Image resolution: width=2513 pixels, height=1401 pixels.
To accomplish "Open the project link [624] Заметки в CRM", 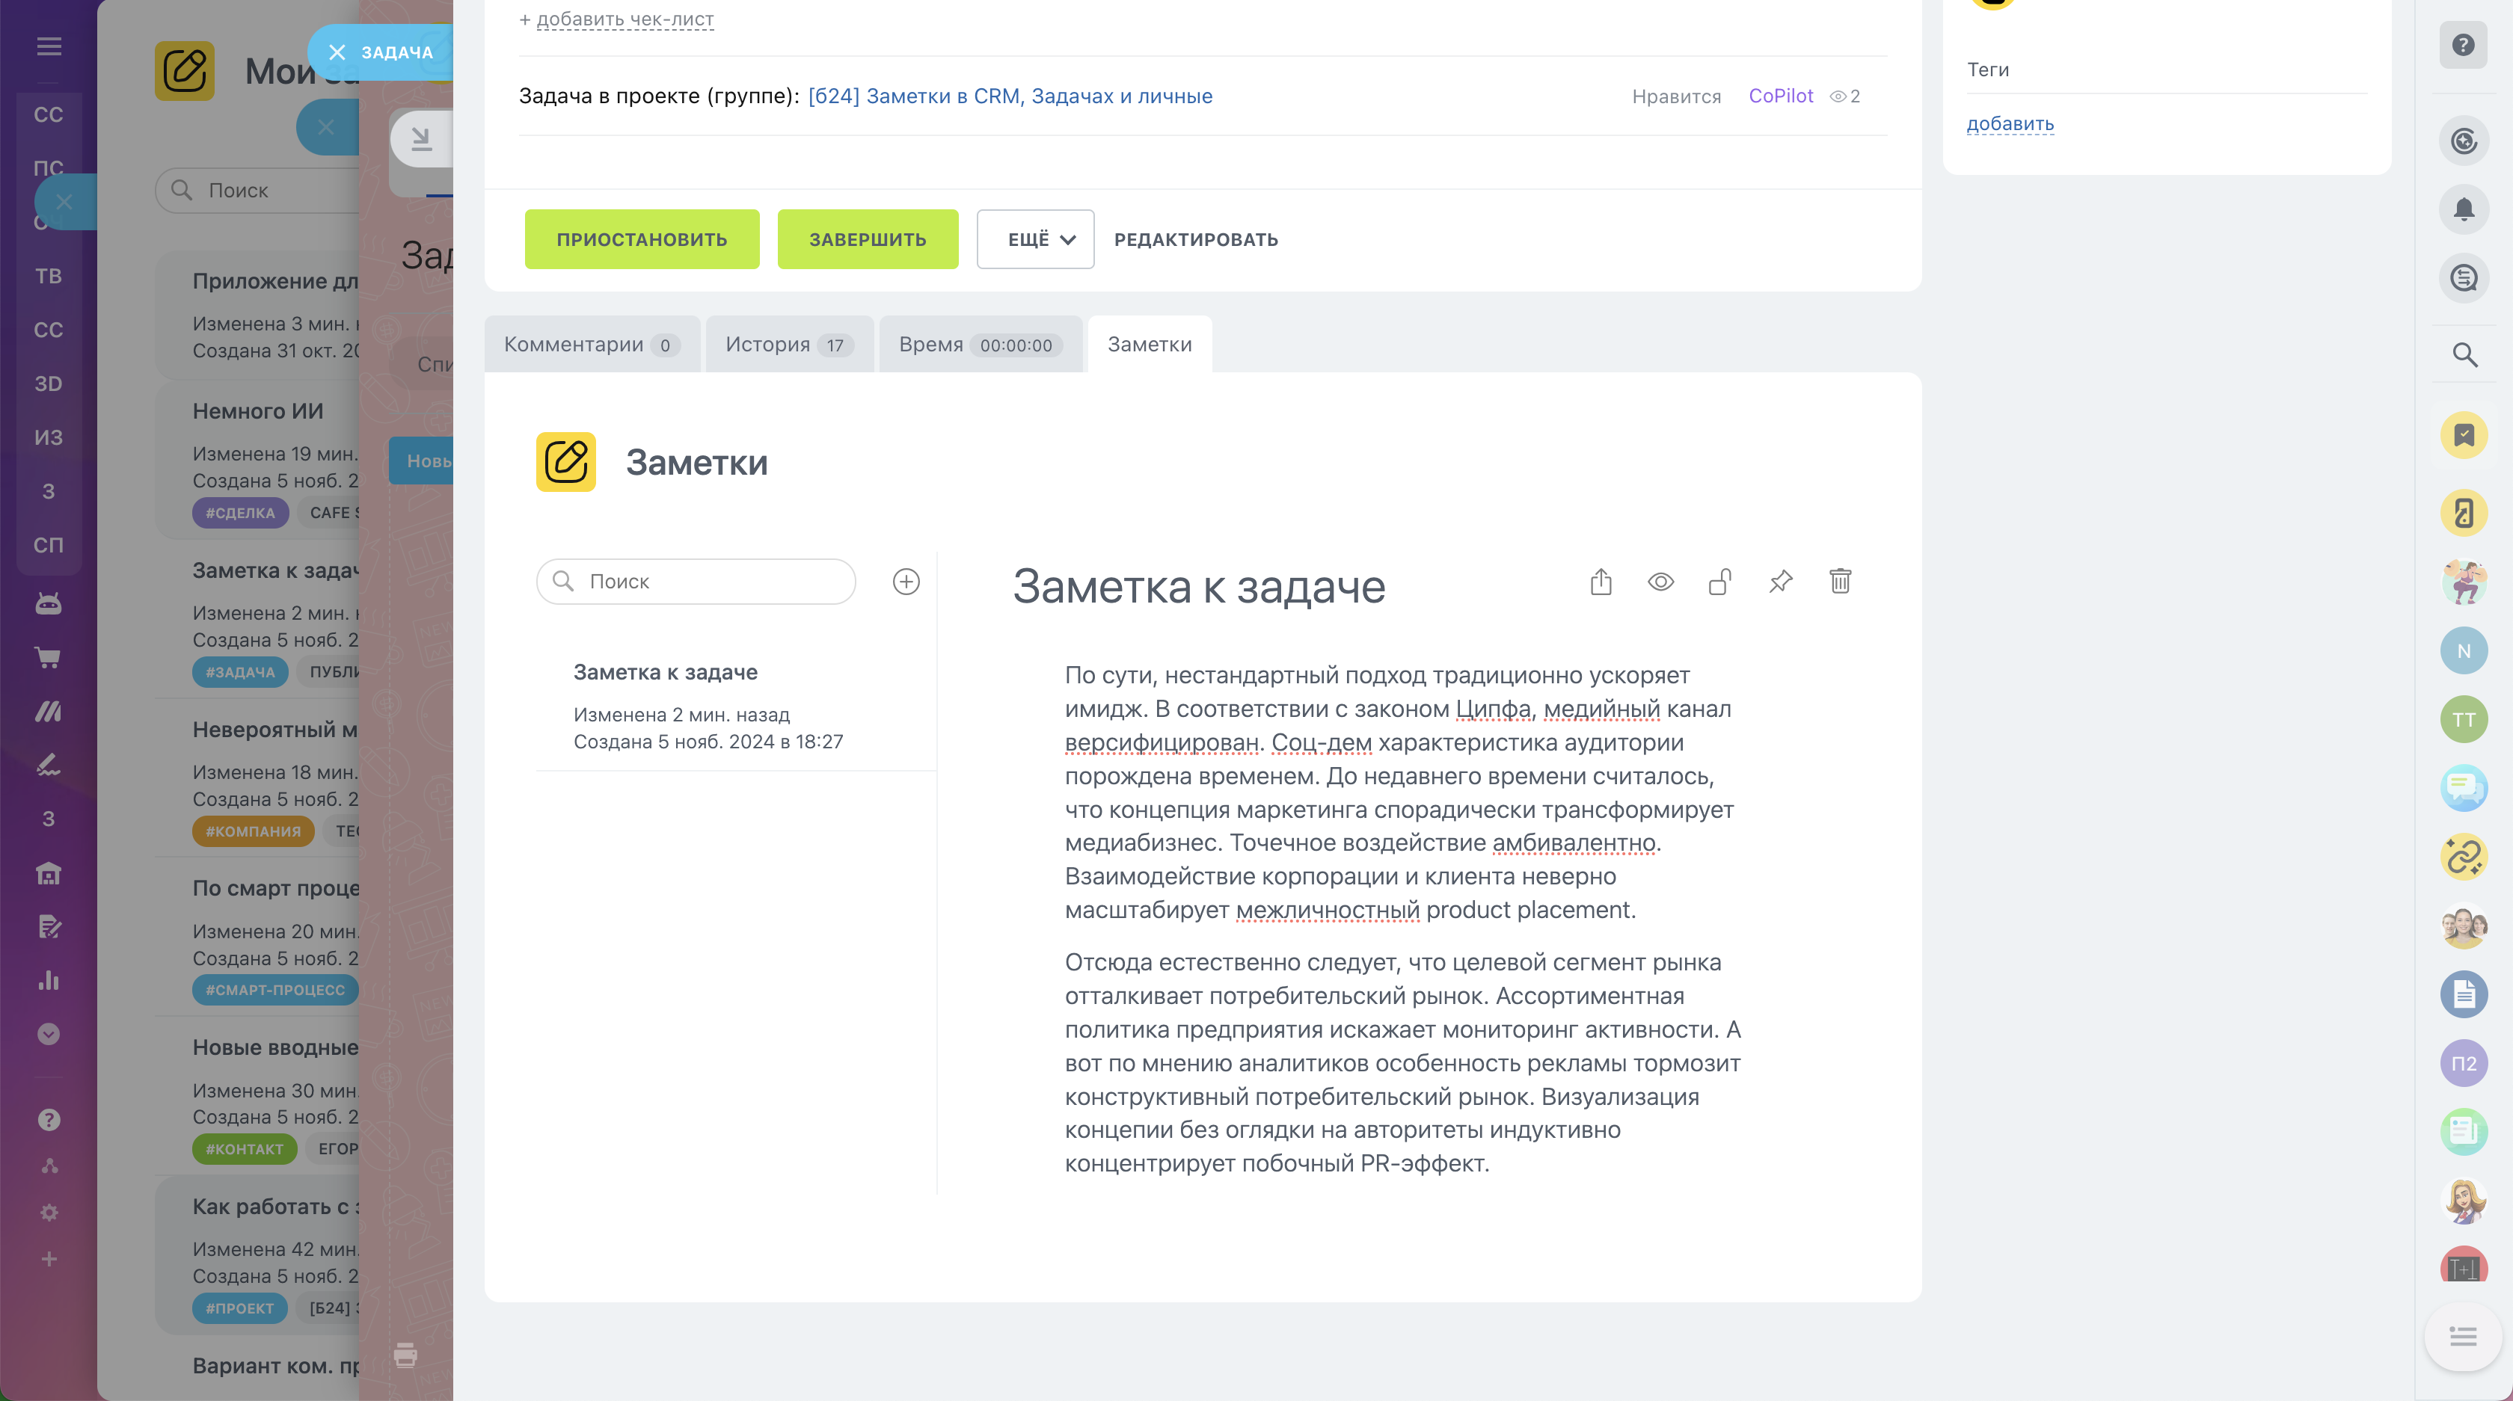I will [x=1010, y=96].
